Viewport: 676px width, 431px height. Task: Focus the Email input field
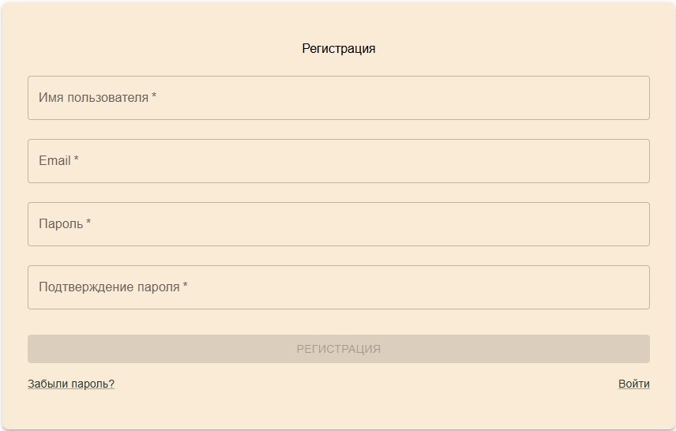pyautogui.click(x=338, y=161)
